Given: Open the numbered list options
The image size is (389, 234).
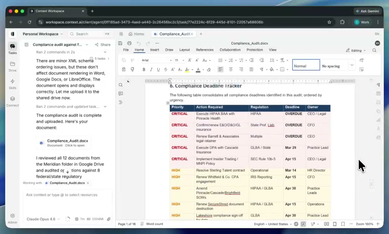Looking at the screenshot, I should click(x=236, y=60).
